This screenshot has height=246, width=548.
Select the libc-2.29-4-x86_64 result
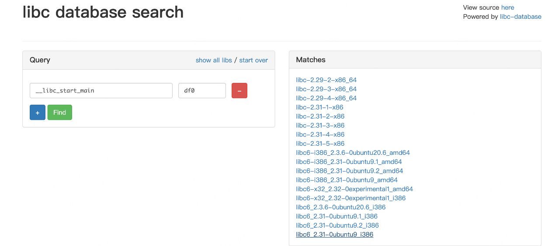(326, 98)
